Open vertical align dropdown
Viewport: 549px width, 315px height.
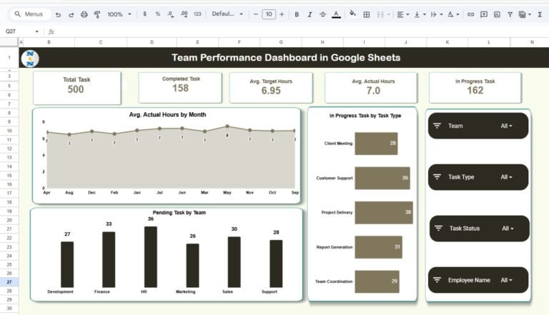pyautogui.click(x=420, y=14)
